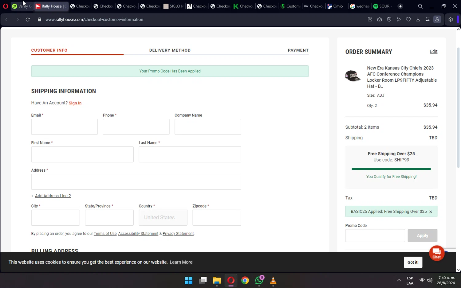Reload the Rally House page
Viewport: 461px width, 288px height.
click(28, 19)
